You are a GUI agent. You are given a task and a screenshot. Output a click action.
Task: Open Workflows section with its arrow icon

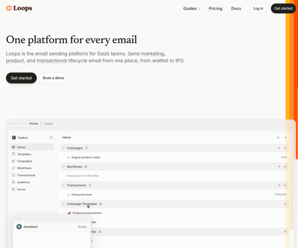(279, 167)
